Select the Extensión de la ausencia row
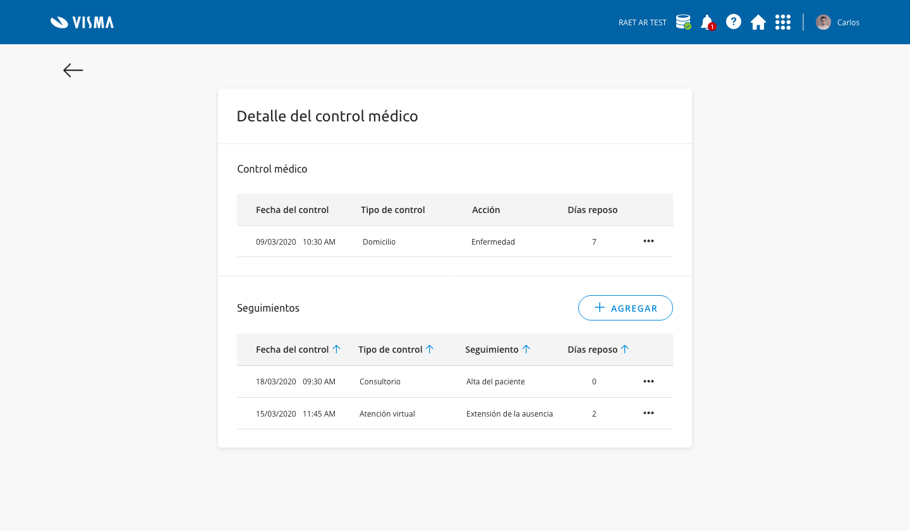 coord(509,413)
